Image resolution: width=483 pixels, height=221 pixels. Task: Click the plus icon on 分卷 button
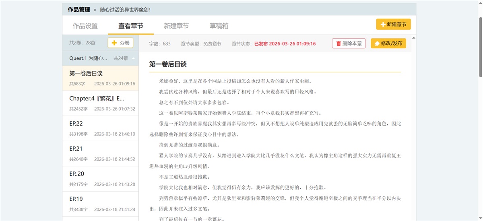click(114, 43)
